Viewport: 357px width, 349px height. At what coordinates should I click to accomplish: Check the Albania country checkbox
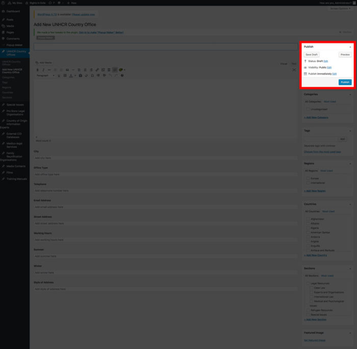(x=308, y=223)
